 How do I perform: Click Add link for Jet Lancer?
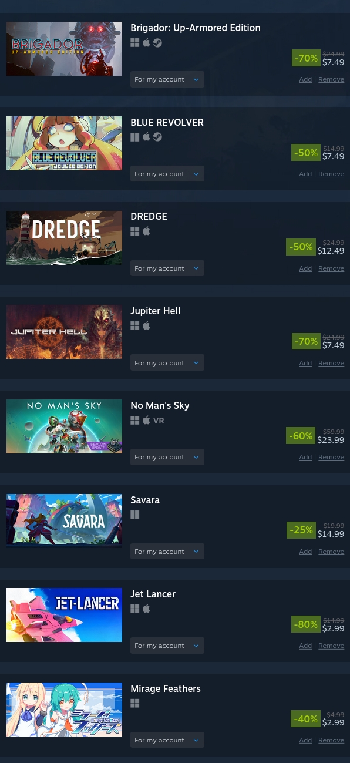[x=305, y=646]
